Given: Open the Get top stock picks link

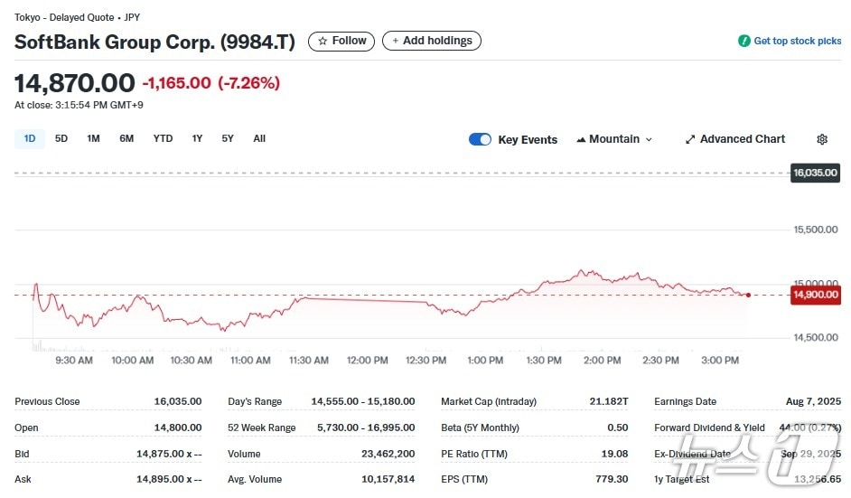Looking at the screenshot, I should coord(797,41).
